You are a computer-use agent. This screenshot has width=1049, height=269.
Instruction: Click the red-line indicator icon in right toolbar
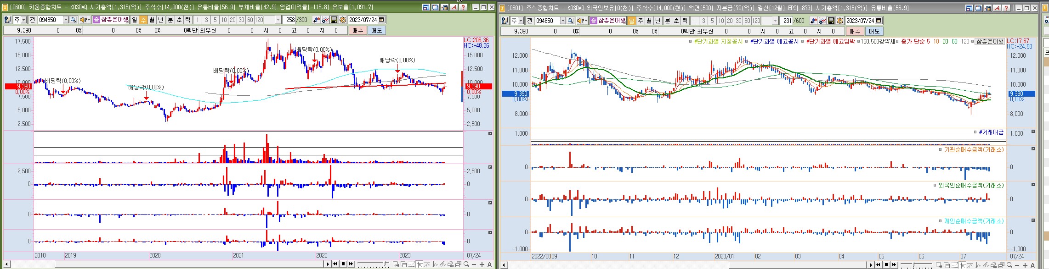[x=822, y=21]
